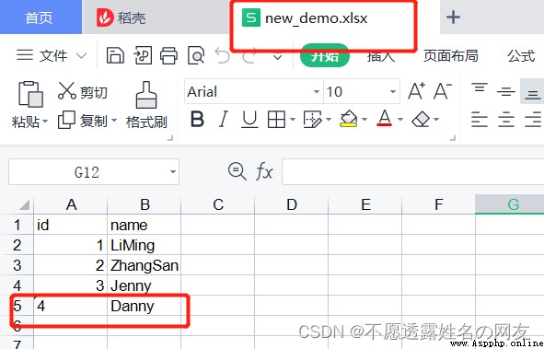
Task: Toggle Italic formatting
Action: pos(224,120)
